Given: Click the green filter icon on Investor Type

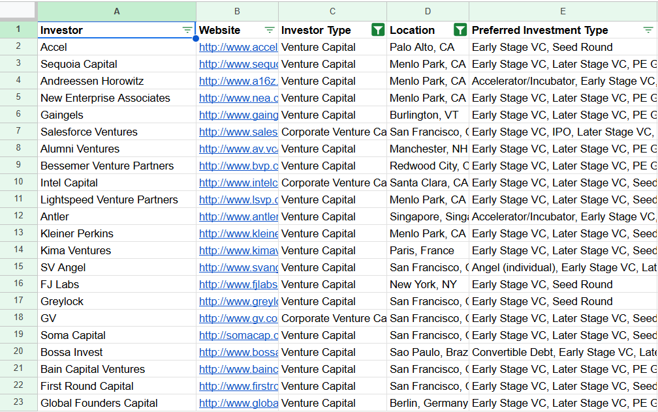Looking at the screenshot, I should coord(377,30).
